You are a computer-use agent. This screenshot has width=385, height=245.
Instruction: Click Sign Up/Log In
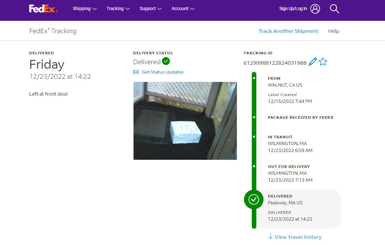(293, 9)
